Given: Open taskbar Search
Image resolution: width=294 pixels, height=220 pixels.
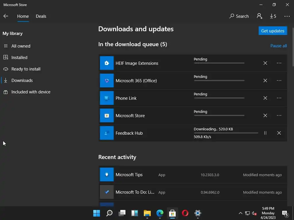Looking at the screenshot, I should (x=109, y=213).
